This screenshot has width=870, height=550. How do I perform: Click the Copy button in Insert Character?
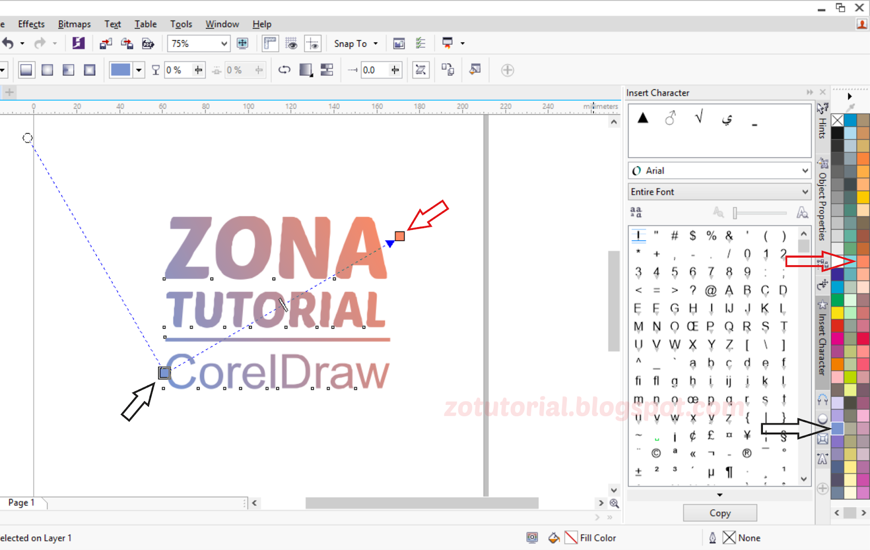pyautogui.click(x=720, y=513)
